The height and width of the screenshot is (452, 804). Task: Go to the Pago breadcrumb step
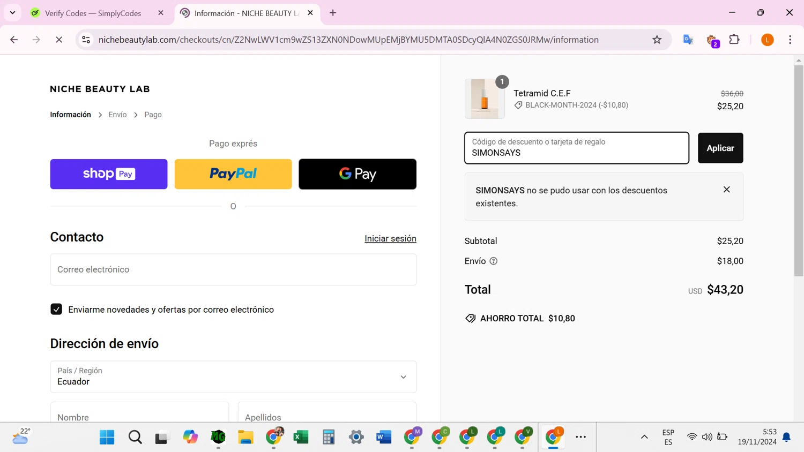153,115
